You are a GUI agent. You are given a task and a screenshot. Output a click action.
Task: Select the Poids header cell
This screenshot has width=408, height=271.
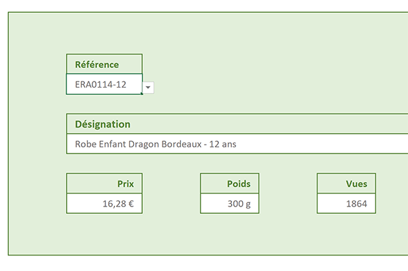230,183
